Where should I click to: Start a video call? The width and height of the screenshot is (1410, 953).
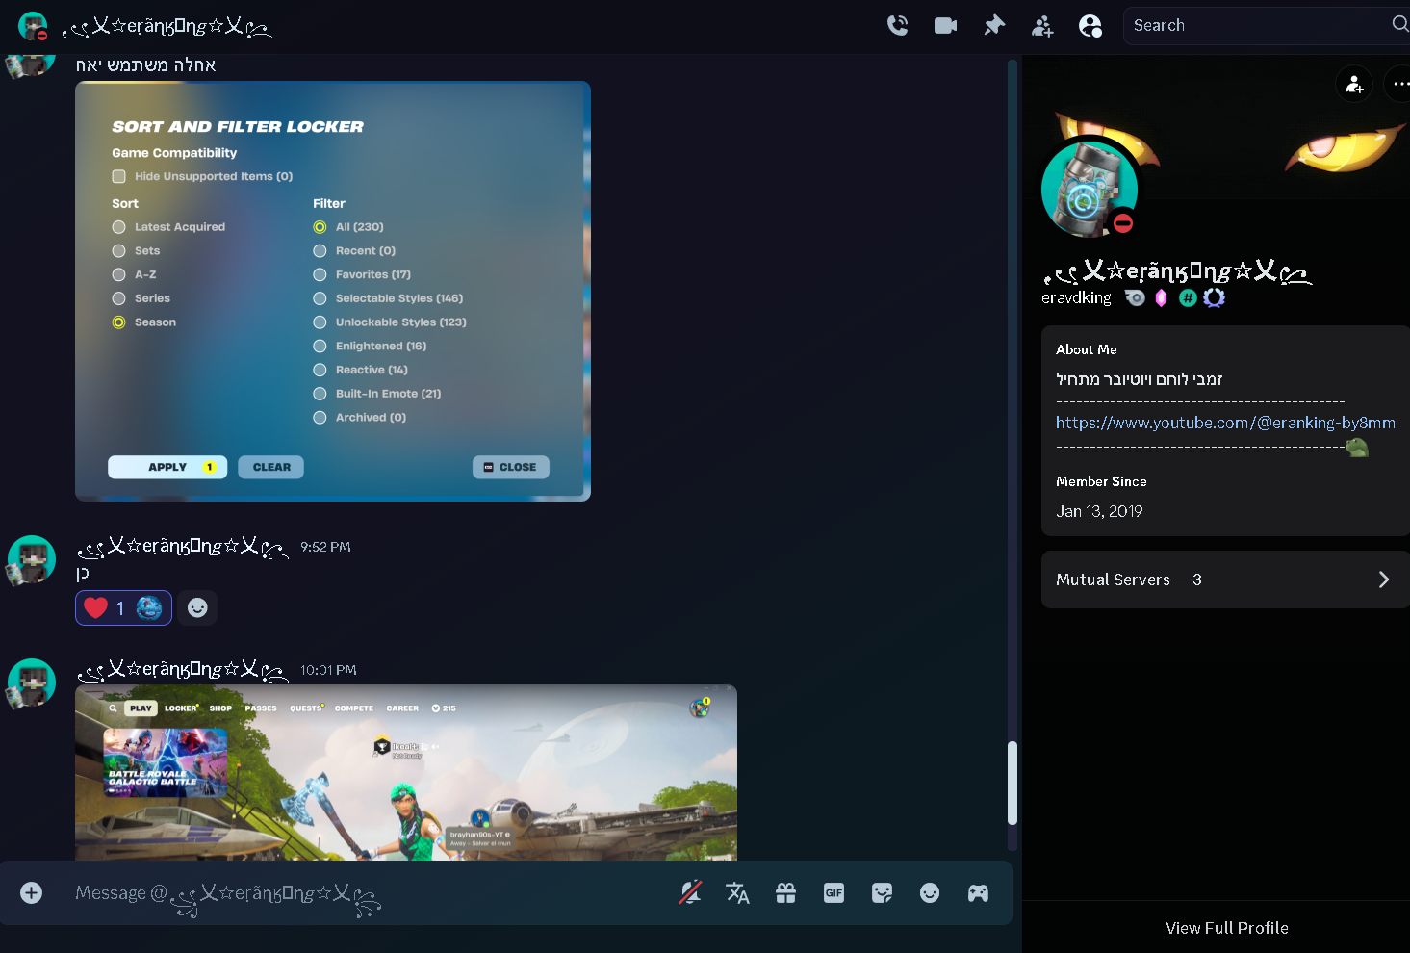(x=945, y=26)
